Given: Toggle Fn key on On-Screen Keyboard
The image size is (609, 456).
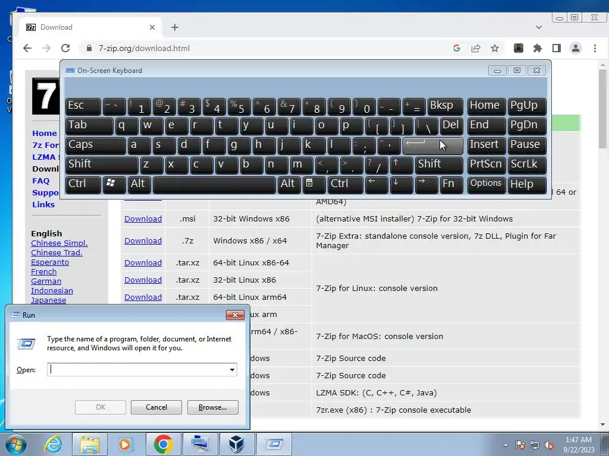Looking at the screenshot, I should (451, 184).
